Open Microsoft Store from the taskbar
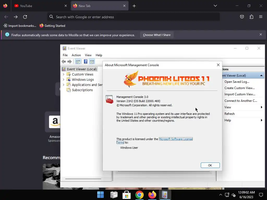Image resolution: width=267 pixels, height=200 pixels. click(x=126, y=195)
